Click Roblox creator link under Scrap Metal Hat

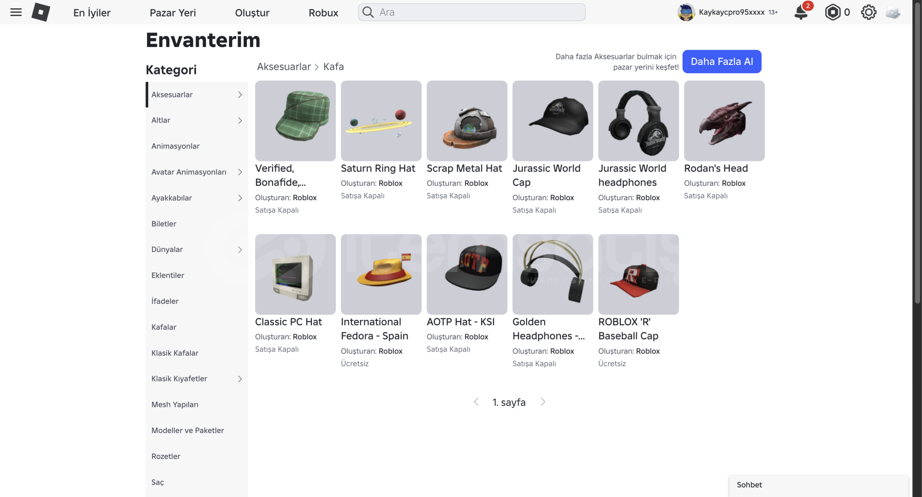click(x=476, y=183)
